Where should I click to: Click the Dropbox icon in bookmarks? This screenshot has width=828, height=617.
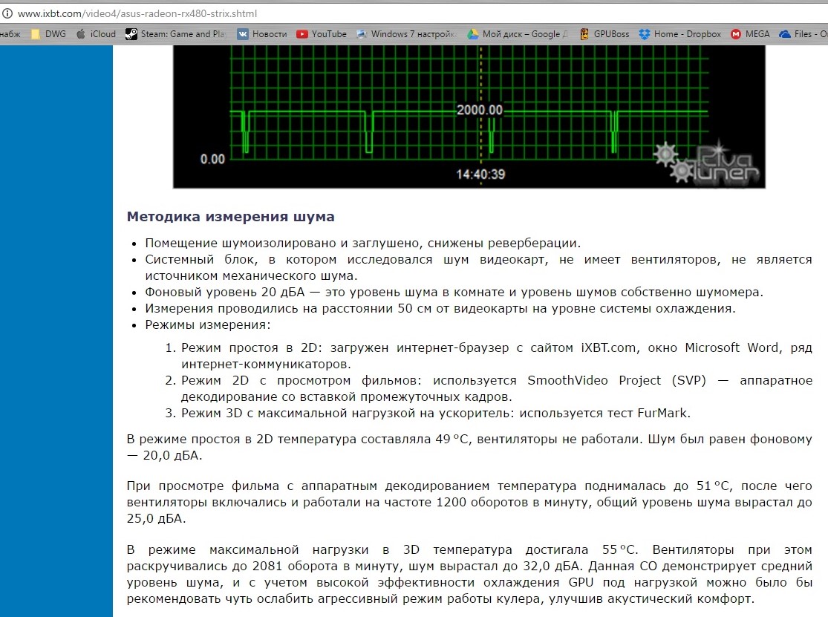coord(645,34)
